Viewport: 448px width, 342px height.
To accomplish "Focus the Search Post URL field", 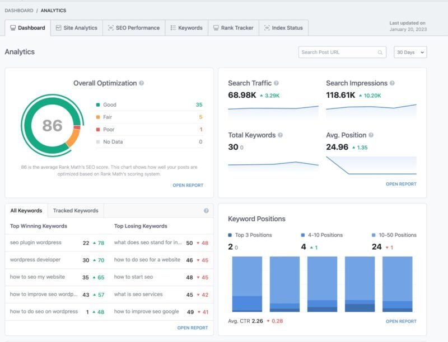I will [x=342, y=53].
